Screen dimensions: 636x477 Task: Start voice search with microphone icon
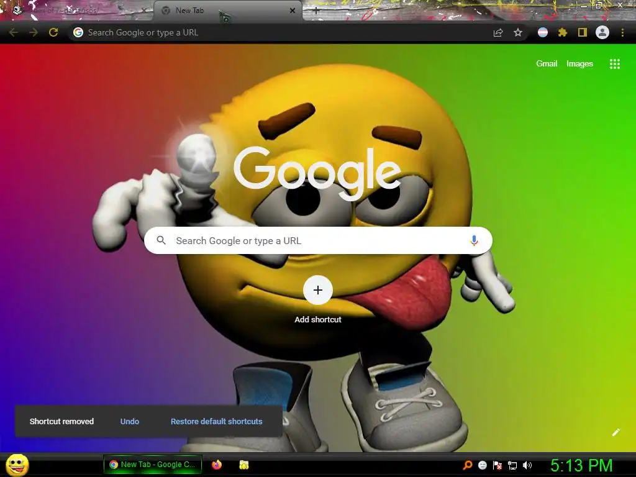tap(474, 240)
